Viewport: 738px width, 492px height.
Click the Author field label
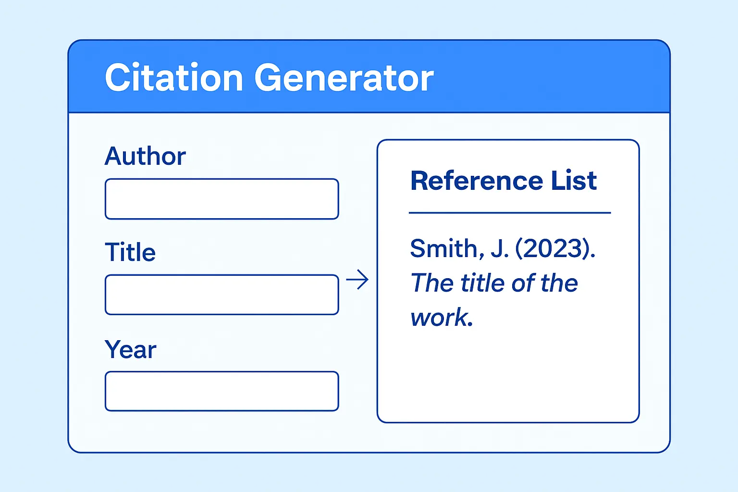coord(145,156)
